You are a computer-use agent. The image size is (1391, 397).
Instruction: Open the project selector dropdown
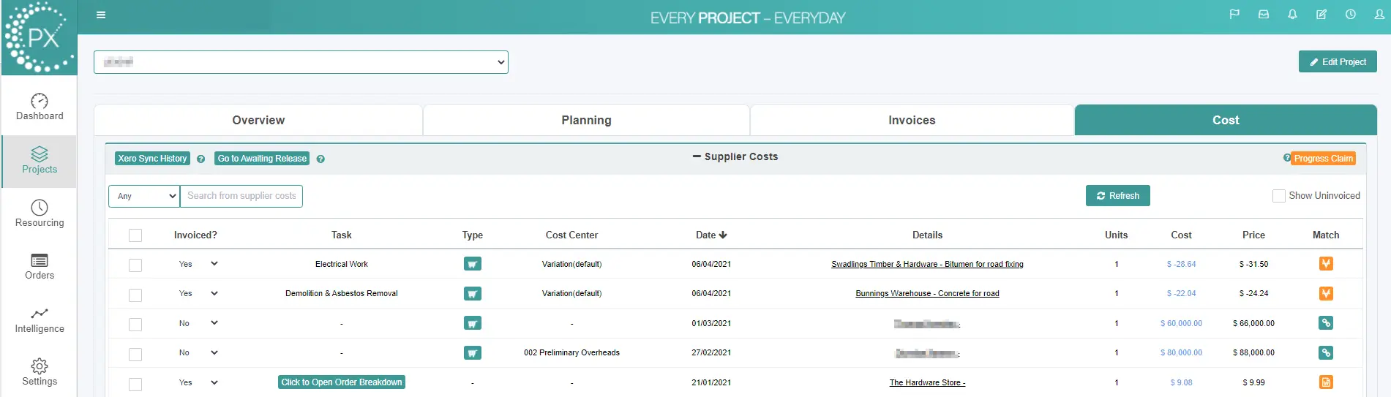[x=301, y=62]
